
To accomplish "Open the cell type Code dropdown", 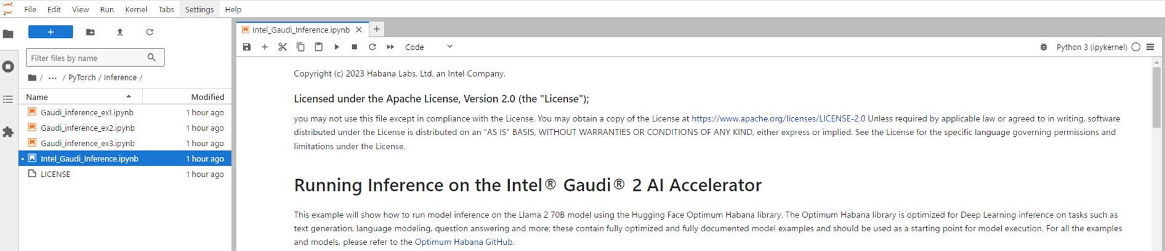I will pos(429,47).
